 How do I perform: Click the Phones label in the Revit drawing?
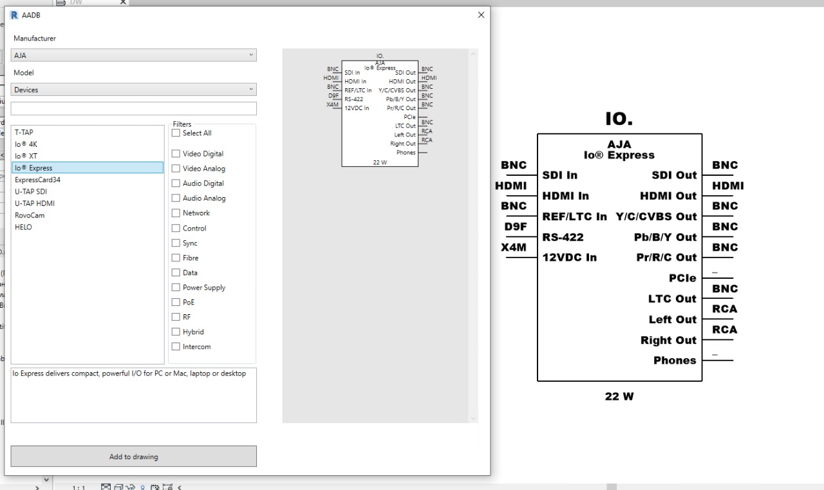click(x=675, y=361)
